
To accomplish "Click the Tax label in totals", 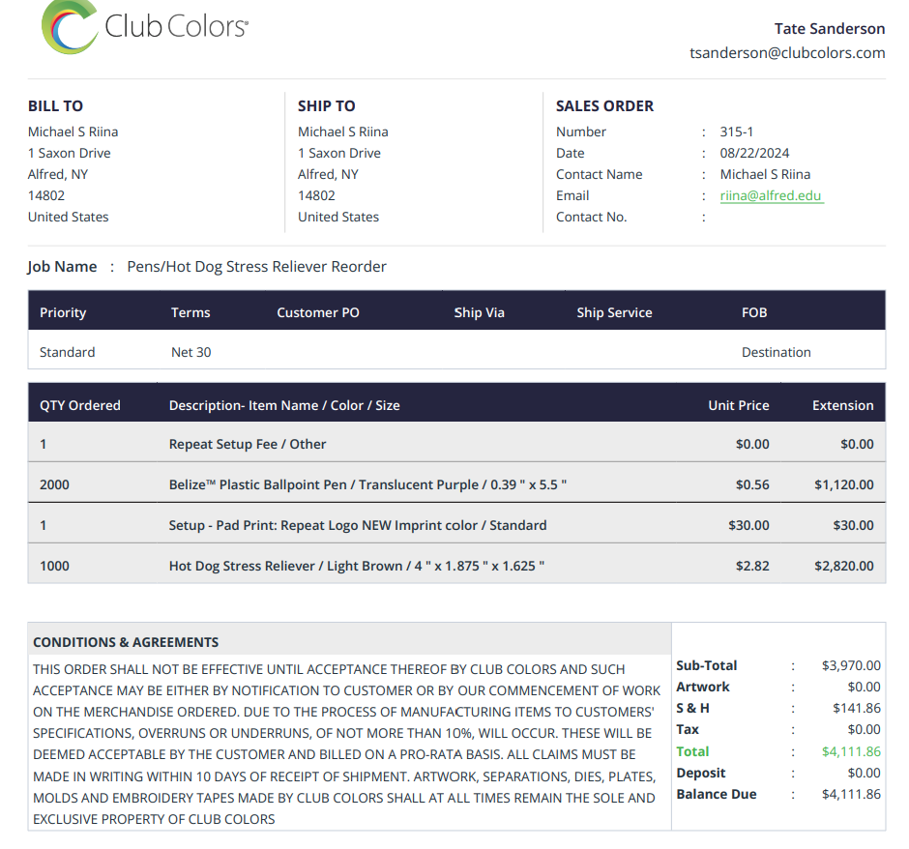I will [688, 730].
